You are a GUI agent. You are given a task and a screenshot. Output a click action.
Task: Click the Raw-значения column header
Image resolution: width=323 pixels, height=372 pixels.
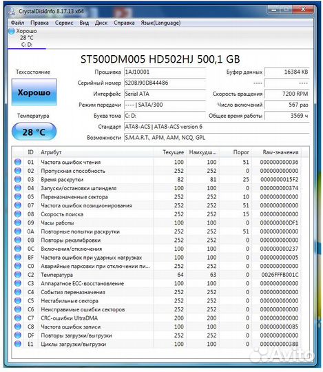point(277,152)
